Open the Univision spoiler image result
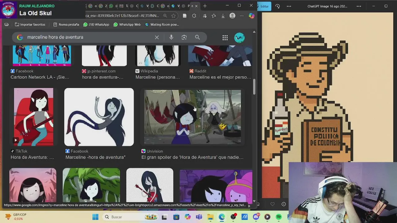The image size is (397, 223). pos(193,117)
